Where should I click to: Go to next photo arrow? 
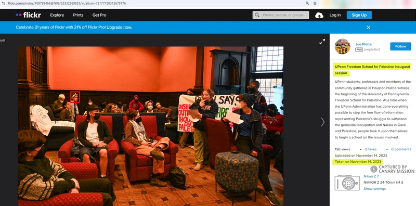click(322, 122)
